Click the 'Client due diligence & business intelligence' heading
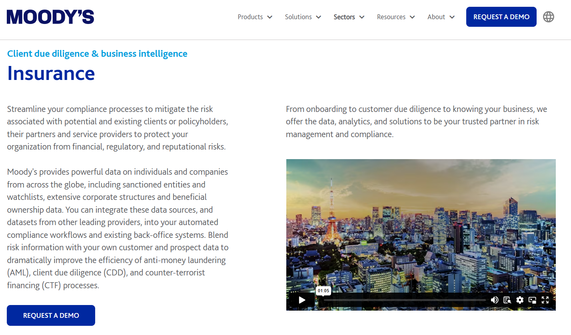Viewport: 571px width, 335px height. tap(97, 54)
